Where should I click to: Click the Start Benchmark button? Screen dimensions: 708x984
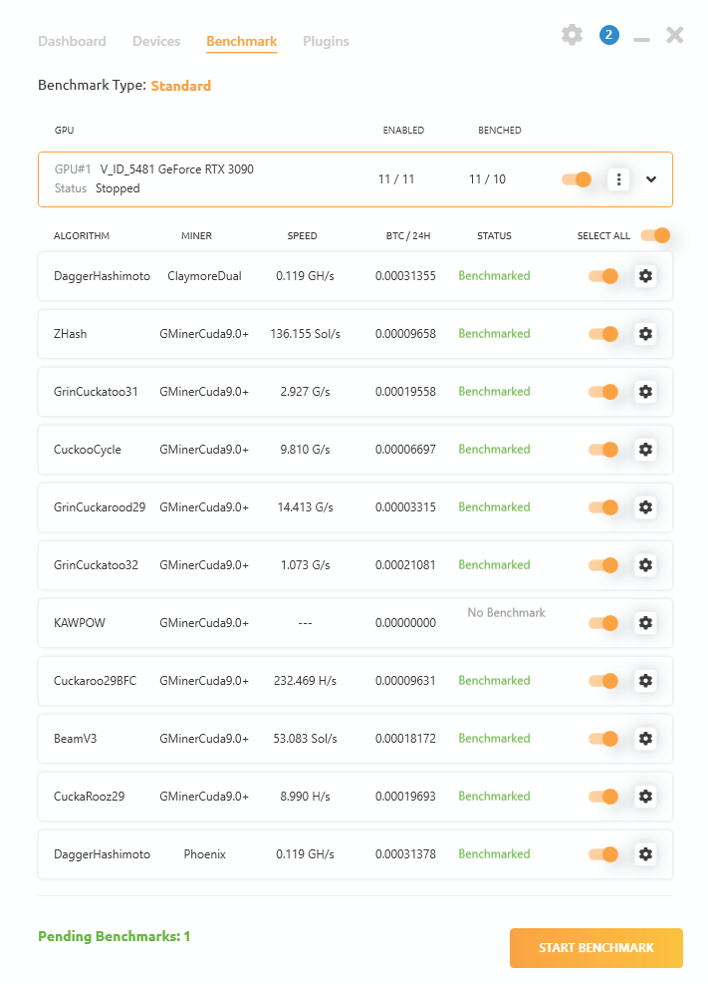[x=595, y=948]
